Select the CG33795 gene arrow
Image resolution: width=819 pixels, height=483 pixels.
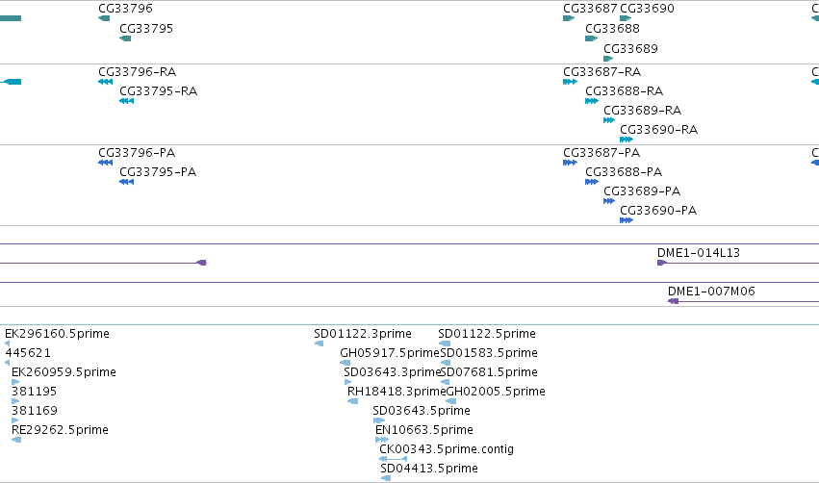coord(125,38)
